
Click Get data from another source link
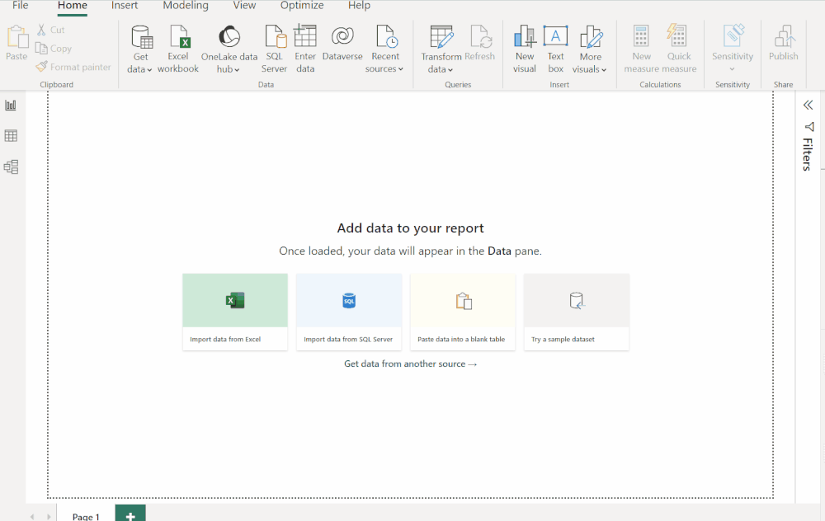point(410,363)
